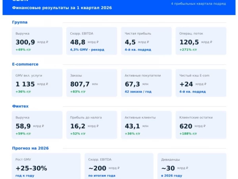Click the 'Активные клиенты' card label
Image resolution: width=238 pixels, height=179 pixels.
[140, 117]
